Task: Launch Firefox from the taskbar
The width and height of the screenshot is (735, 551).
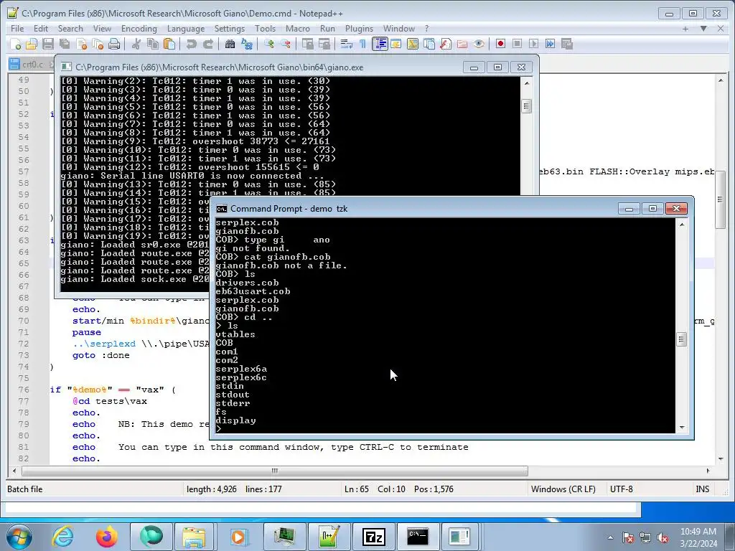Action: (107, 537)
